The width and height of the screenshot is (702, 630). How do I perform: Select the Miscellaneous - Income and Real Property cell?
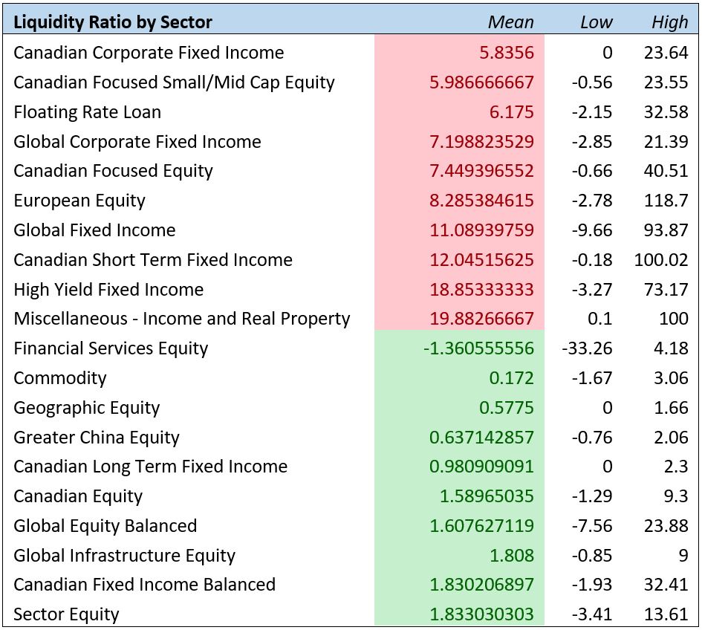point(182,319)
